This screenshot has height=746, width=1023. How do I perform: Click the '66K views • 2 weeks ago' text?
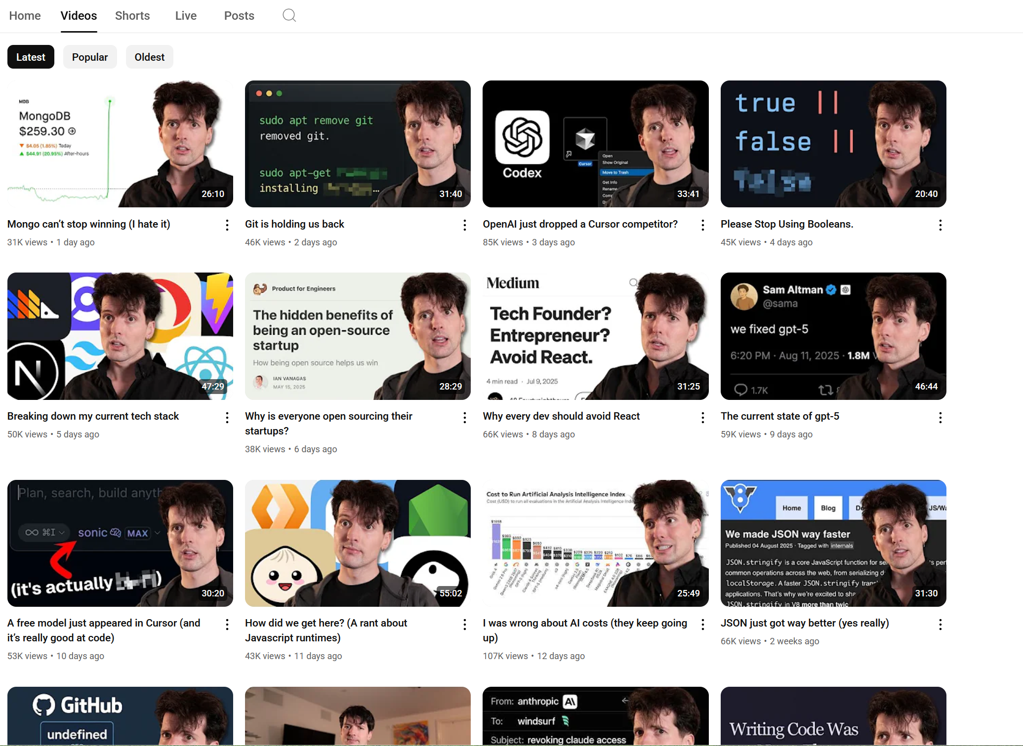click(x=770, y=641)
